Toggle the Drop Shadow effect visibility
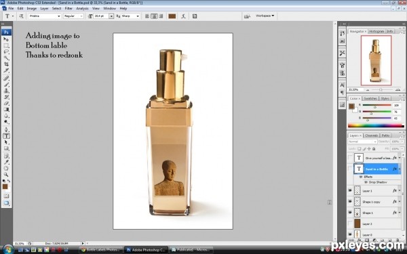Image resolution: width=407 pixels, height=254 pixels. (x=366, y=182)
